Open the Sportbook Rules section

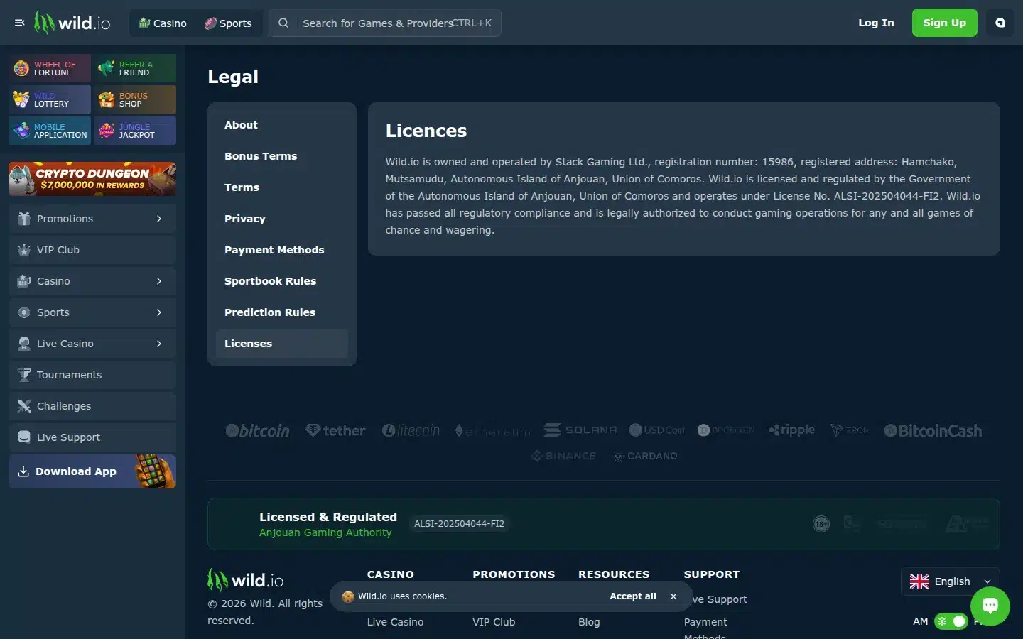pyautogui.click(x=282, y=281)
